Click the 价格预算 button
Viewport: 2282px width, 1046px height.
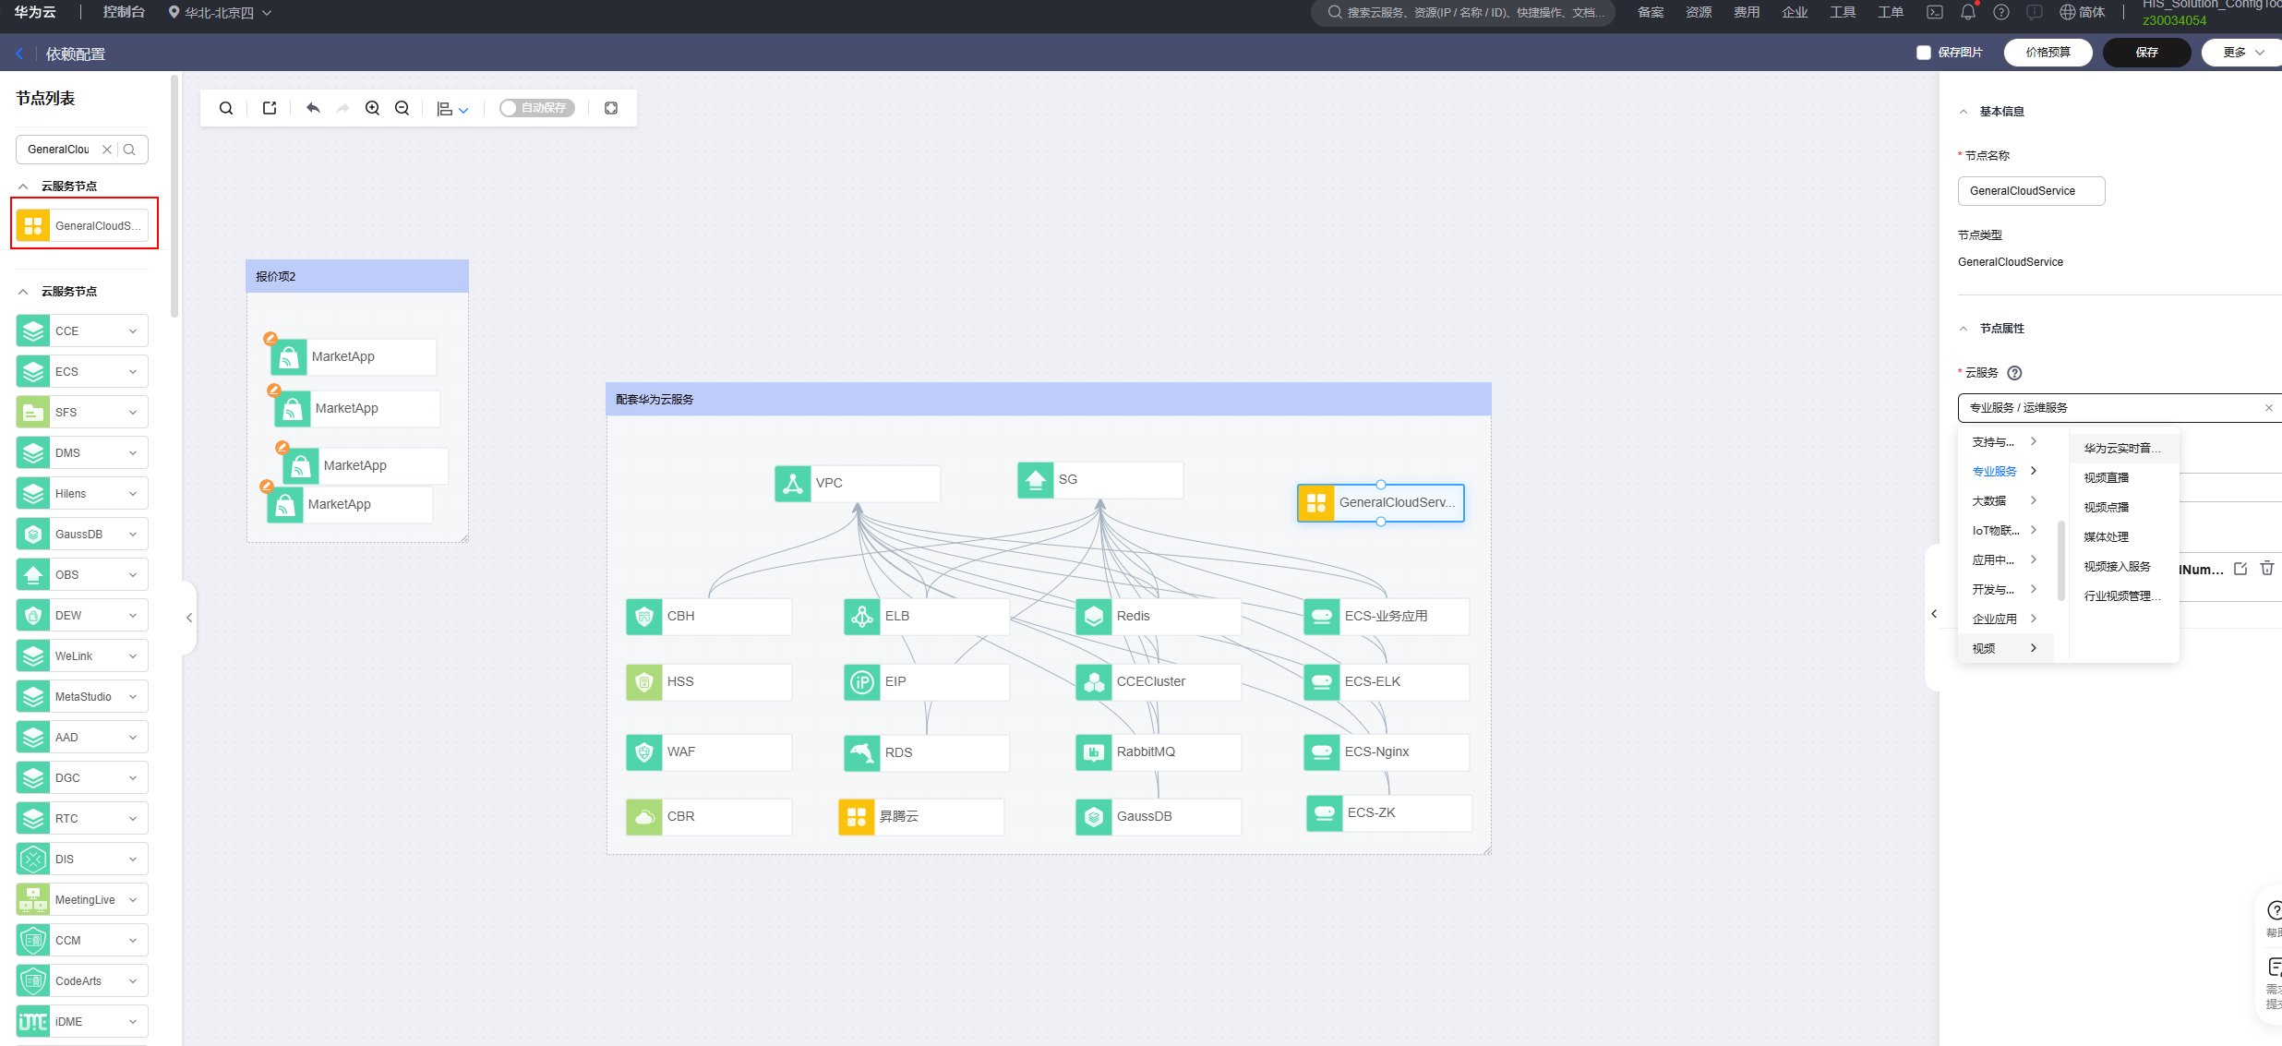point(2048,53)
